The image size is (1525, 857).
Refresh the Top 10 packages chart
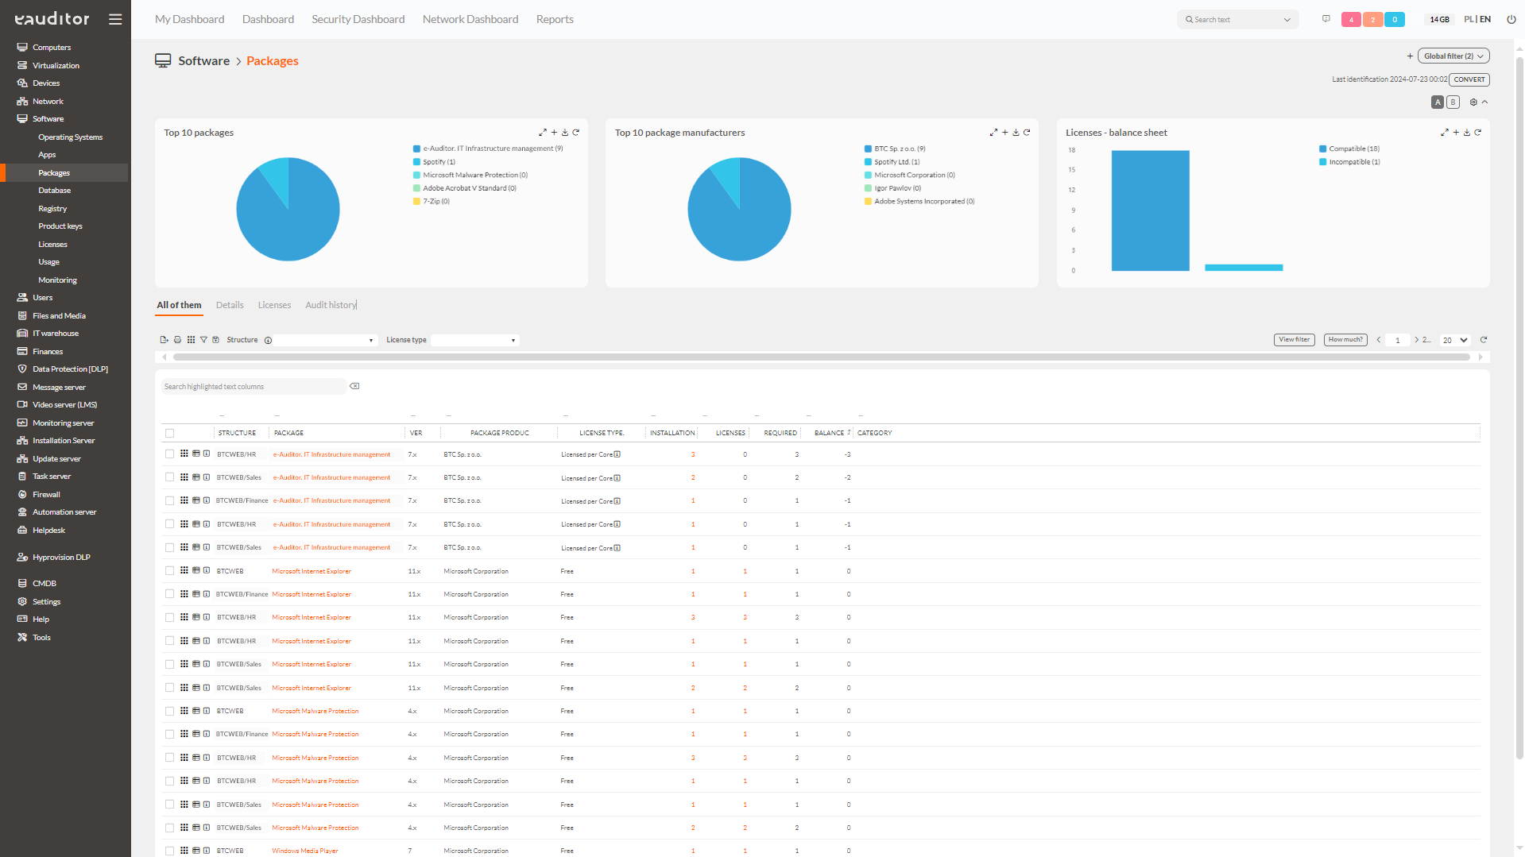[x=576, y=133]
